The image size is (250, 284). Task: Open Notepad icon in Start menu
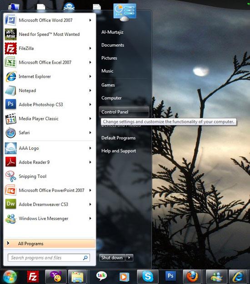point(10,90)
